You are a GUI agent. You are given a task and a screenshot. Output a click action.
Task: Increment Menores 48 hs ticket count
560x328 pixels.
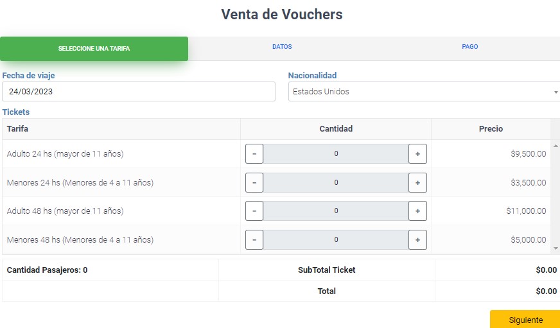tap(417, 240)
